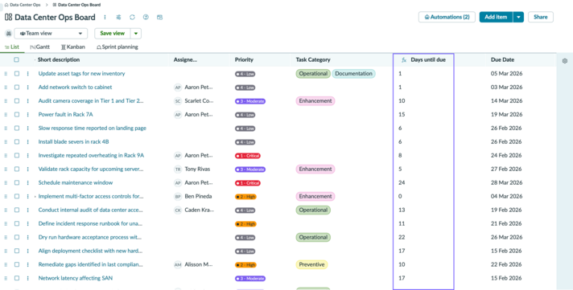Click drag handle of Investigate repeated overheating row
This screenshot has height=290, width=573.
[x=6, y=156]
